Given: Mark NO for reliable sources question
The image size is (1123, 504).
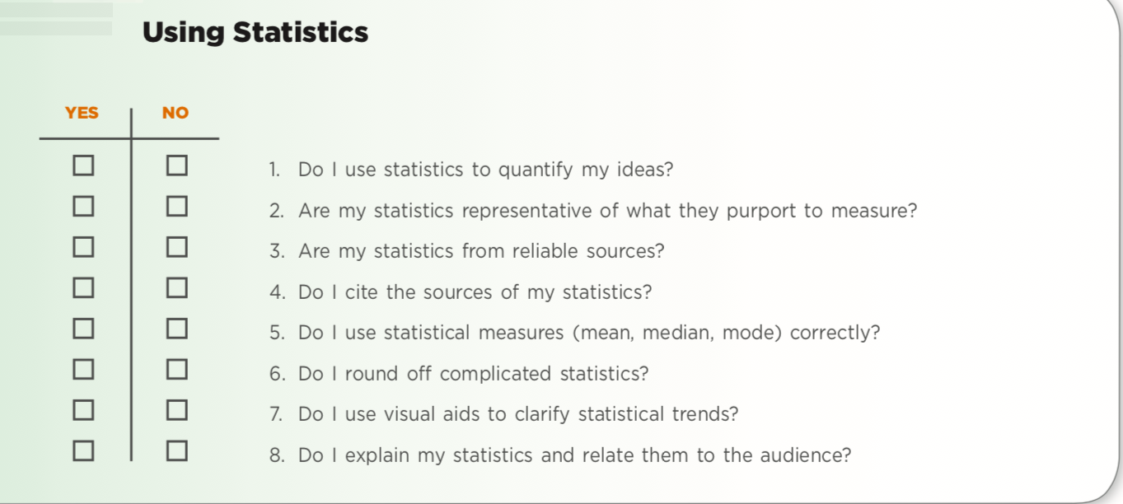Looking at the screenshot, I should coord(176,246).
